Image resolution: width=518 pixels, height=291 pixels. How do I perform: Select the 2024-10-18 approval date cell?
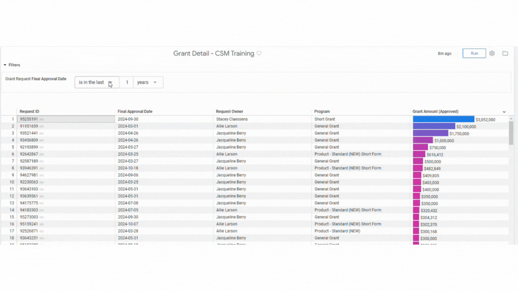coord(128,168)
